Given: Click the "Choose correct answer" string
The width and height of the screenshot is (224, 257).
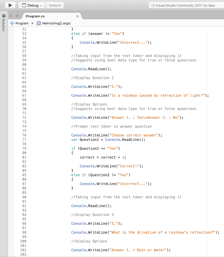Looking at the screenshot, I should click(134, 135).
